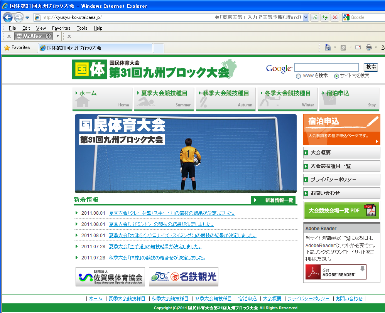Open the recent pages dropdown arrow

tap(27, 17)
